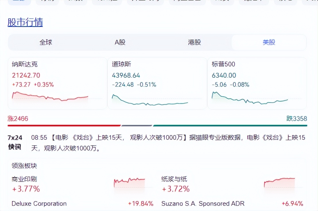Open the 商业印刷 sector name
318x211 pixels.
pyautogui.click(x=24, y=179)
